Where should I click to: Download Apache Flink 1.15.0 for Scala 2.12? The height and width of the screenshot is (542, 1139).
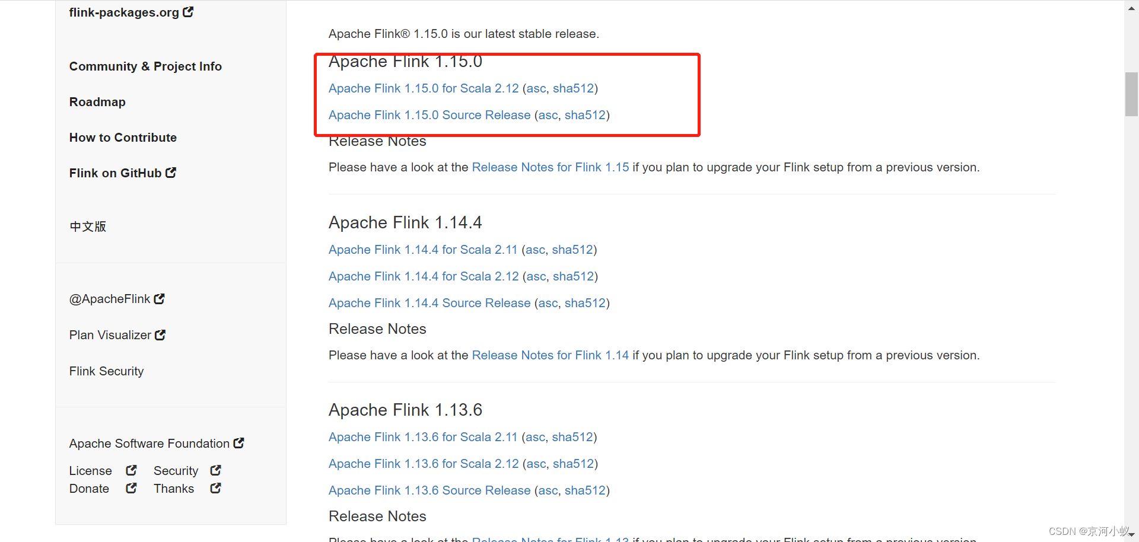[x=424, y=88]
